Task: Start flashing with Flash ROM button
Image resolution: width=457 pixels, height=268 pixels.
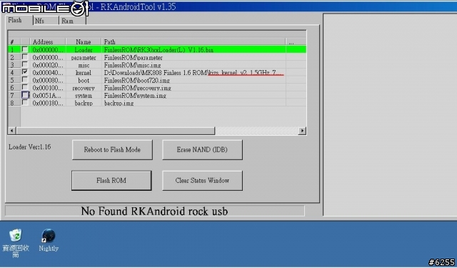Action: click(111, 181)
